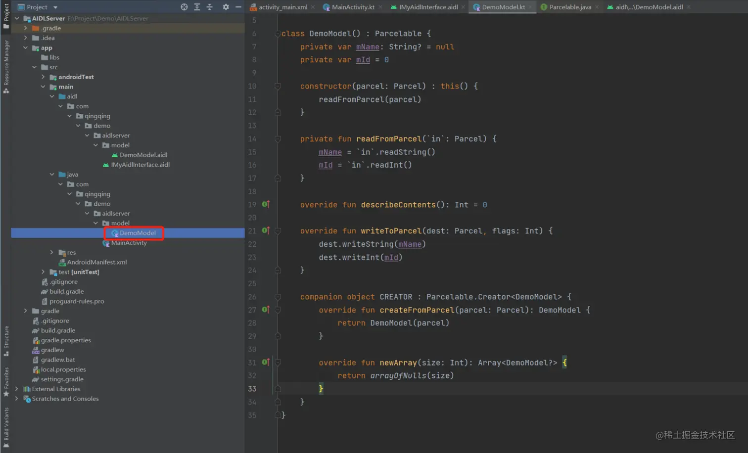This screenshot has width=748, height=453.
Task: Close the activity_main.xml tab
Action: pyautogui.click(x=313, y=7)
